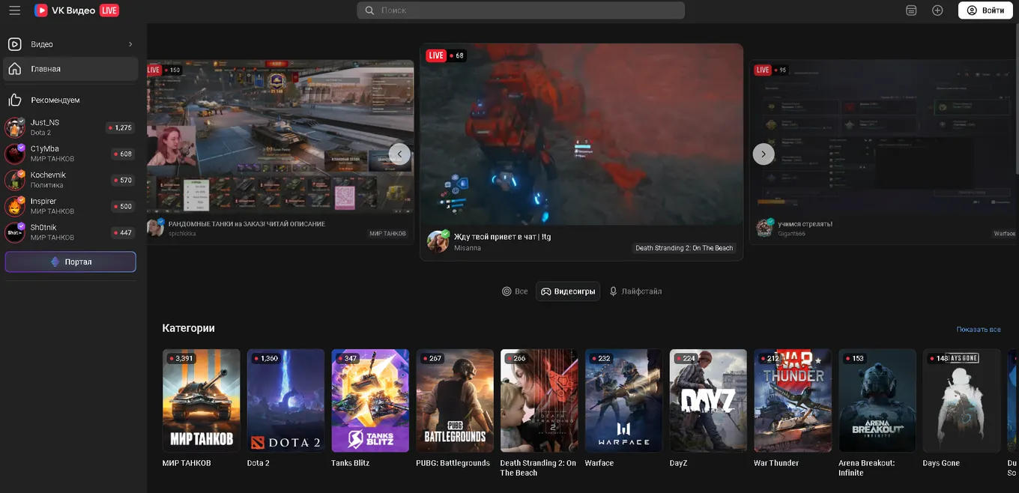The image size is (1019, 493).
Task: Click the add video plus icon
Action: pos(937,10)
